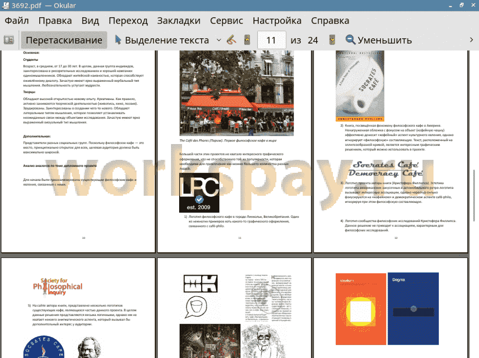Click the Café des Phares photo
This screenshot has height=358, width=479.
(237, 93)
